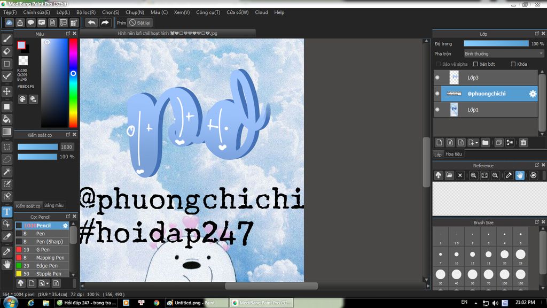Zoom in on the Reference panel
Screen dimensions: 547x308
(473, 175)
